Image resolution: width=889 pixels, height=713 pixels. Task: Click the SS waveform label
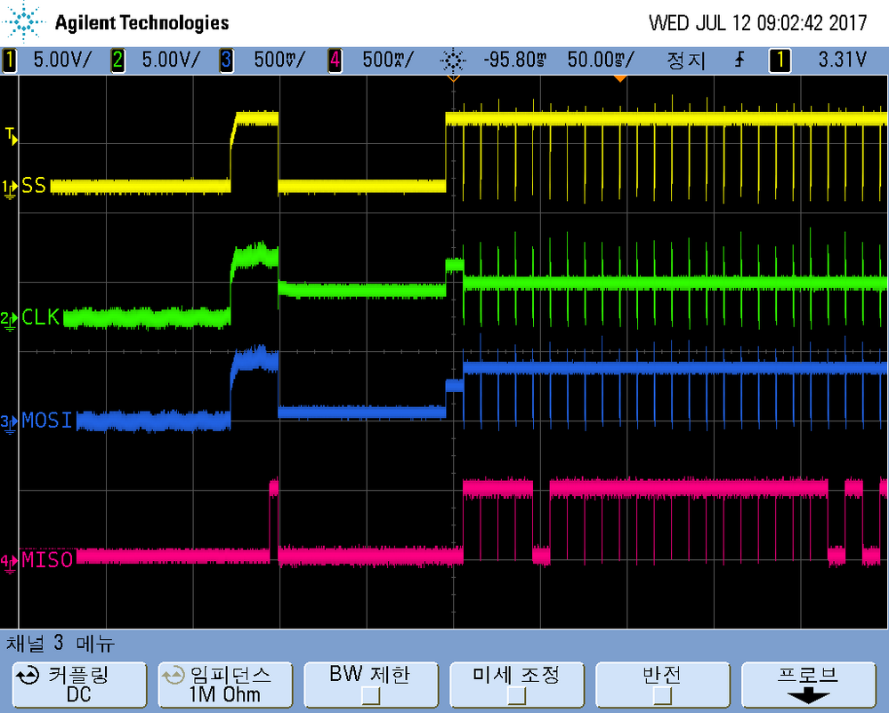[34, 186]
